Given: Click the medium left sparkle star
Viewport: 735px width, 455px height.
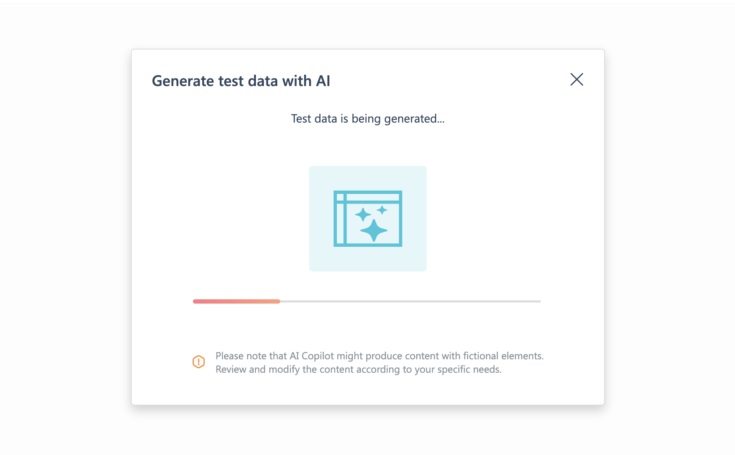Looking at the screenshot, I should click(x=363, y=214).
